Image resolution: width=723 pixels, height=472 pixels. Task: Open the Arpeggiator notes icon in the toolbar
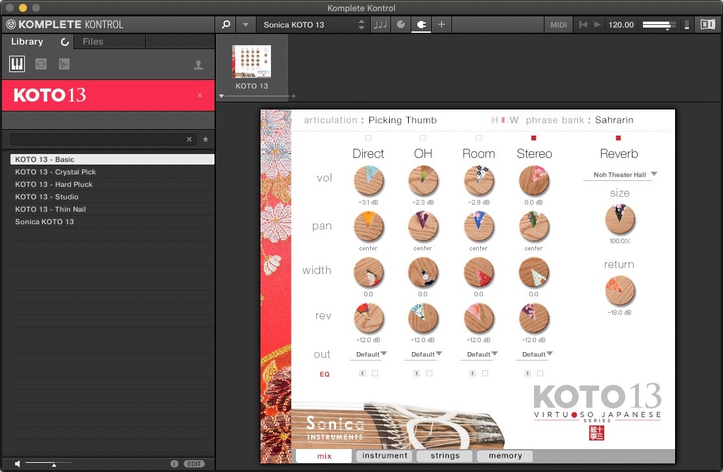(x=380, y=24)
